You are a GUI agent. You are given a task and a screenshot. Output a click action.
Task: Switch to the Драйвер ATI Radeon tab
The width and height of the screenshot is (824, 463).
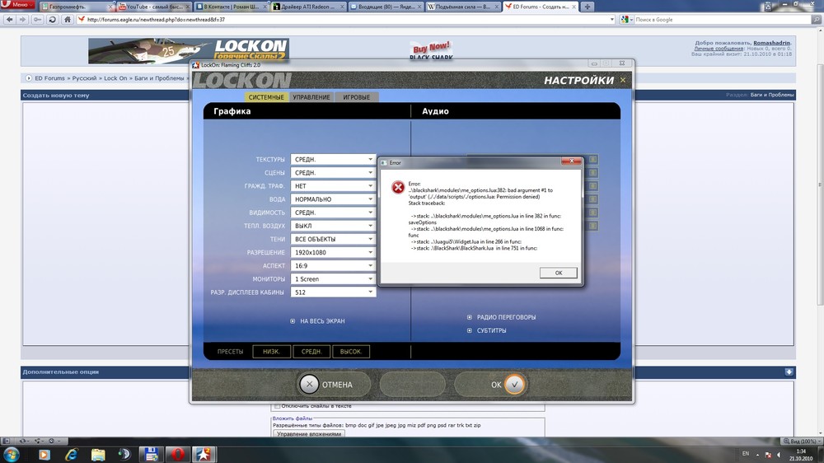click(309, 7)
